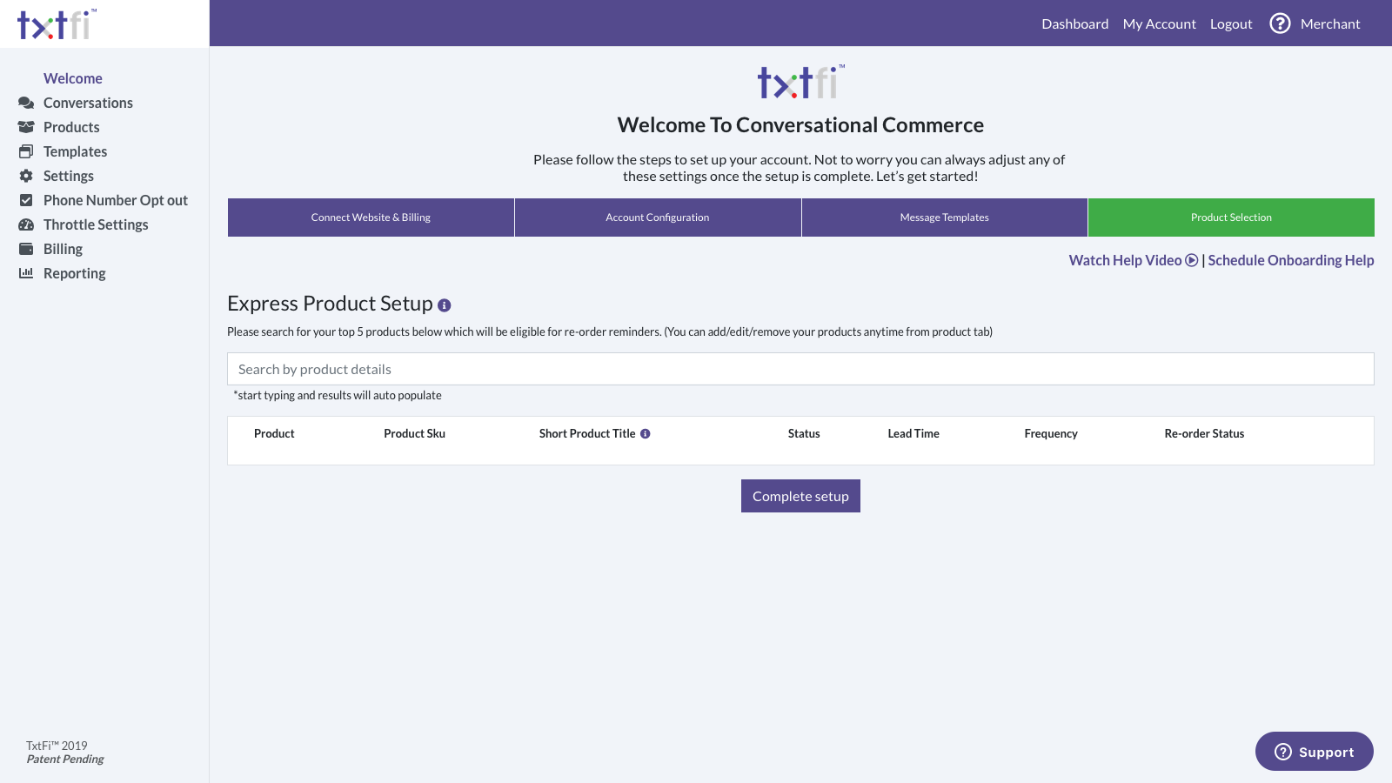
Task: Focus the Search by product details field
Action: 800,369
